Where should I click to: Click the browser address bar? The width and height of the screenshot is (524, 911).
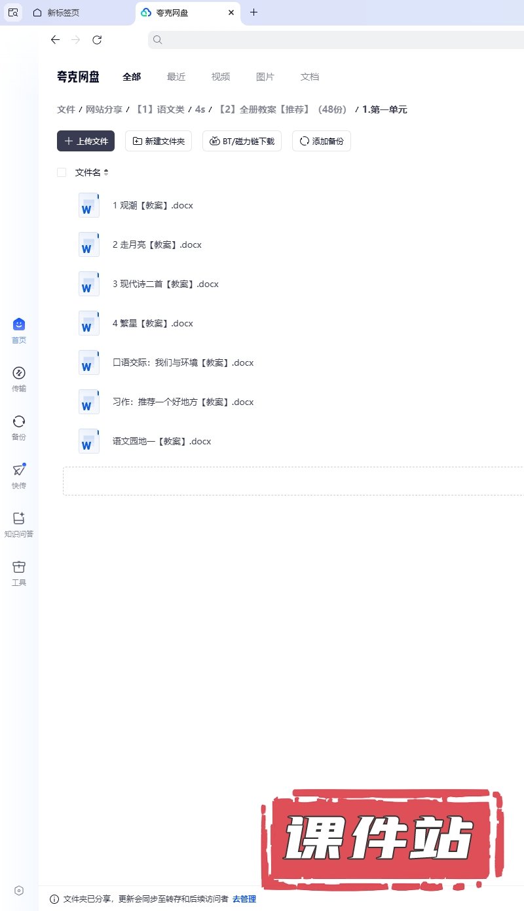click(x=334, y=40)
